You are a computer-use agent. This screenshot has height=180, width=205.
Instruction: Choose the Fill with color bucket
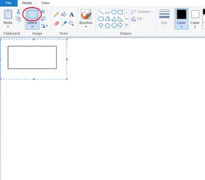click(x=64, y=14)
